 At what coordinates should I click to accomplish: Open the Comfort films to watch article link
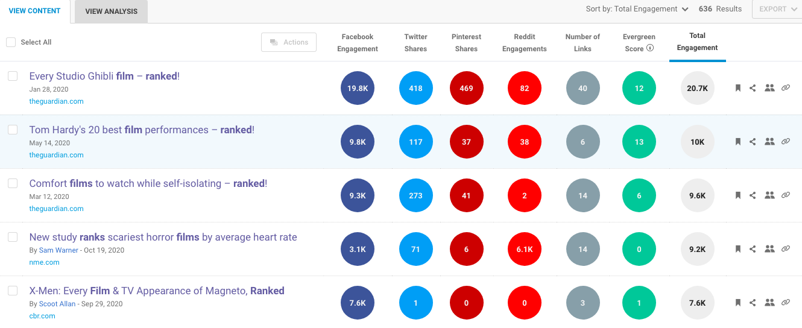click(148, 183)
